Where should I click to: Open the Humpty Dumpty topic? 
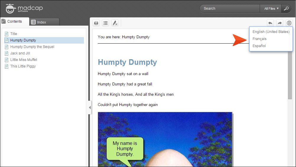(x=23, y=40)
